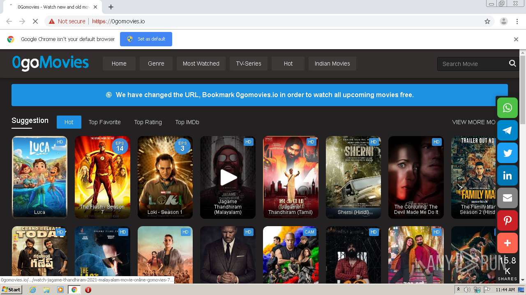Open The Flash Season 7 poster
This screenshot has width=526, height=295.
(102, 177)
